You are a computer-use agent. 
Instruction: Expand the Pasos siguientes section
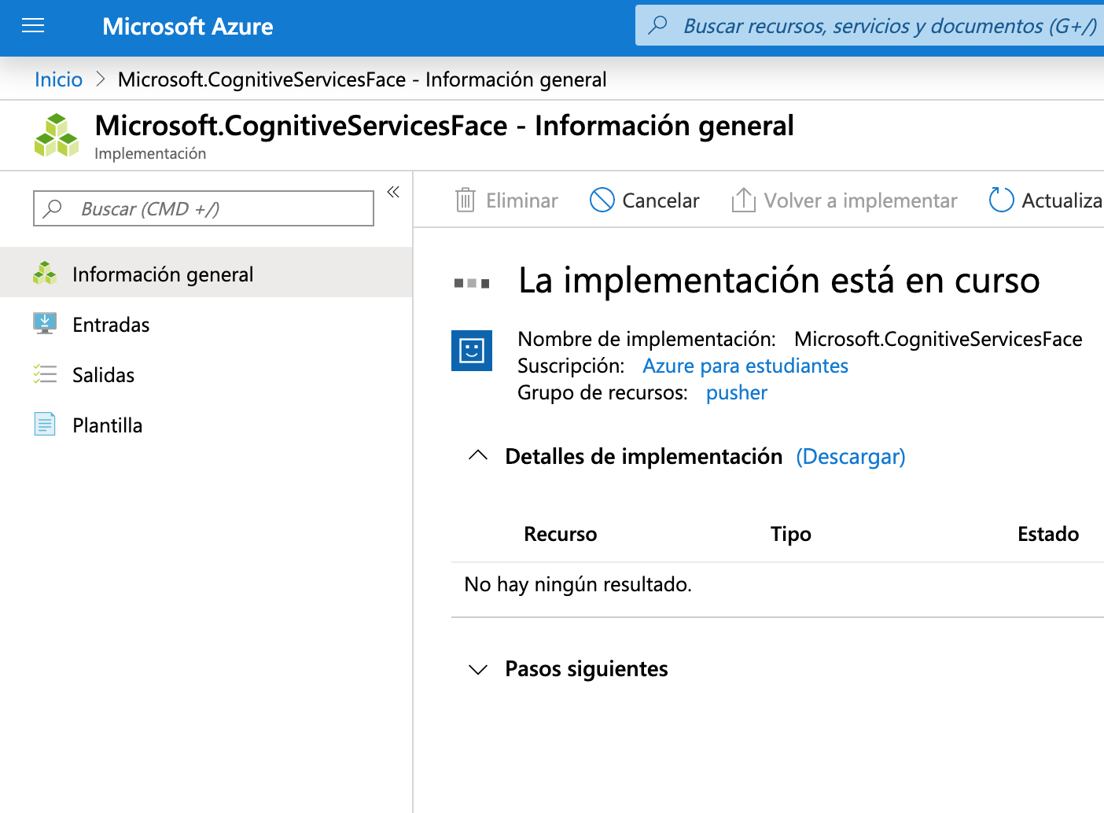coord(478,669)
